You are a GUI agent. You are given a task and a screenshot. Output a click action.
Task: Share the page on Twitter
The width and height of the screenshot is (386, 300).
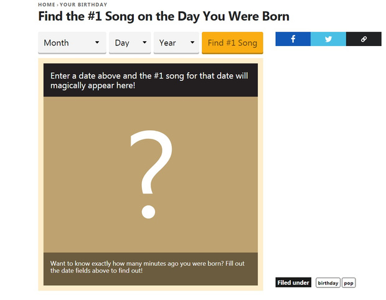click(328, 39)
